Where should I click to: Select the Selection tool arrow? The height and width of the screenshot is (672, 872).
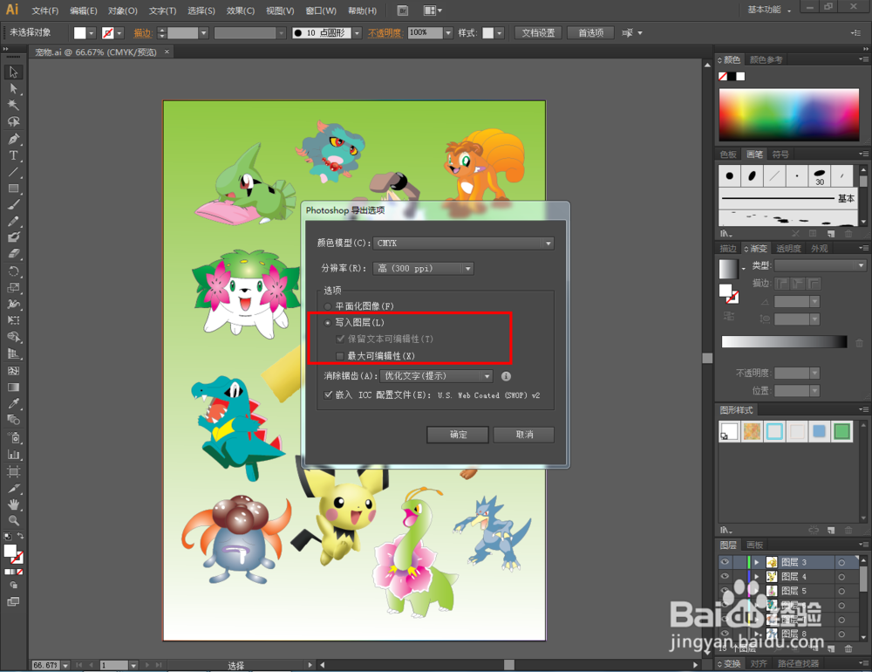click(13, 72)
